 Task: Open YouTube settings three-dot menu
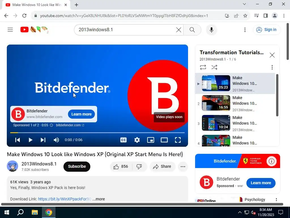click(x=245, y=30)
